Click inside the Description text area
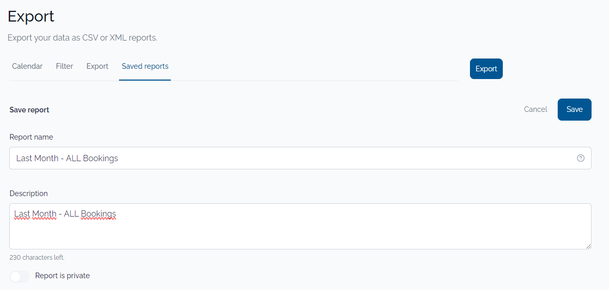This screenshot has height=290, width=609. pyautogui.click(x=300, y=226)
